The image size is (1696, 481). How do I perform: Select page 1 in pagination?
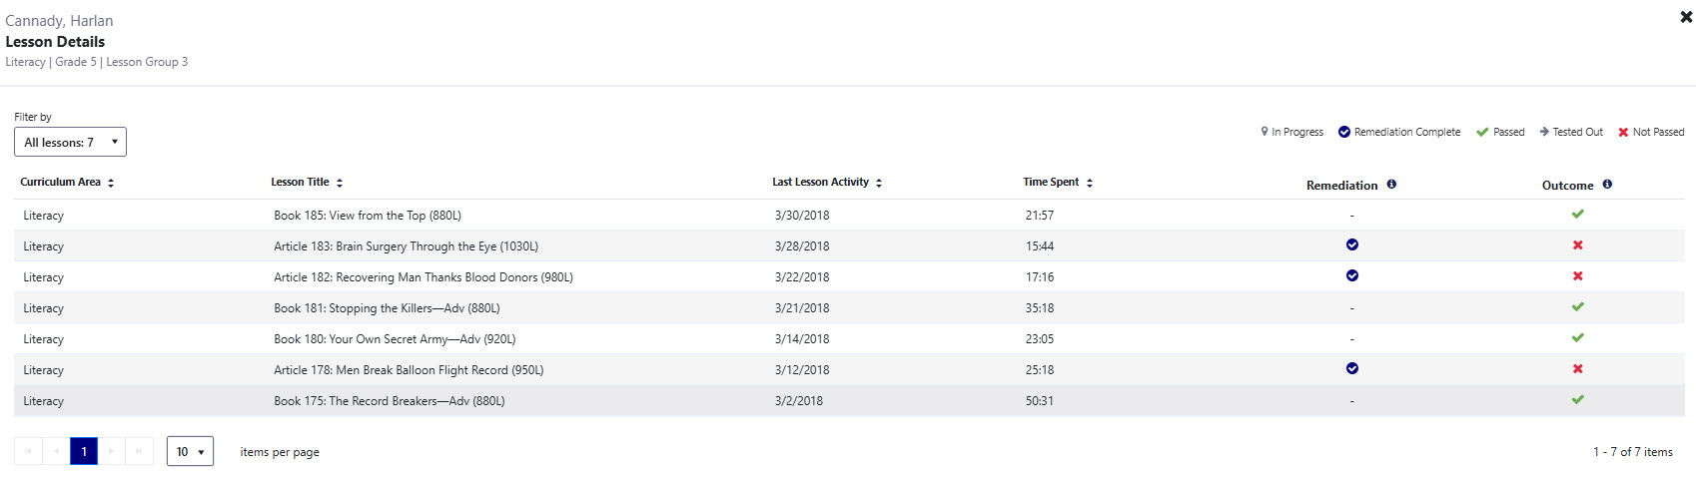pyautogui.click(x=84, y=452)
